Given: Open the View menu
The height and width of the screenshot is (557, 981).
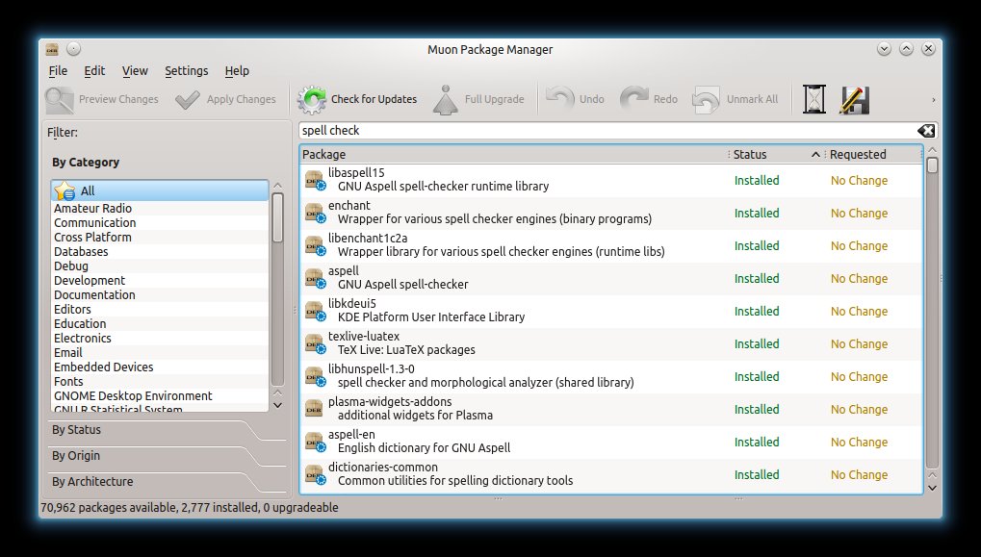Looking at the screenshot, I should coord(135,71).
